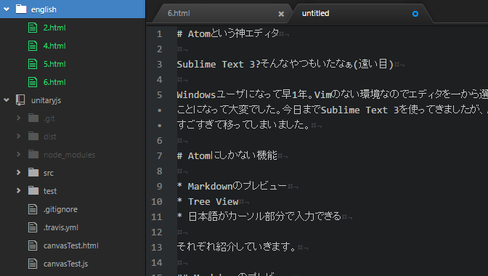Click the "# Atomにしかない機能" heading

(x=227, y=155)
